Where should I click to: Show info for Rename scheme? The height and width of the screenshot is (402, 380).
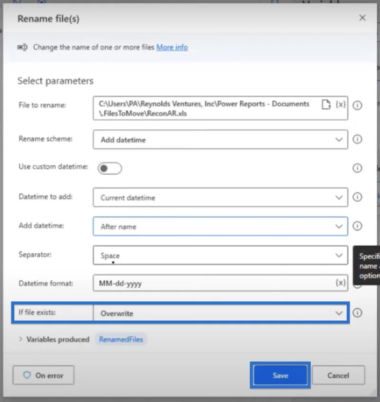[357, 139]
